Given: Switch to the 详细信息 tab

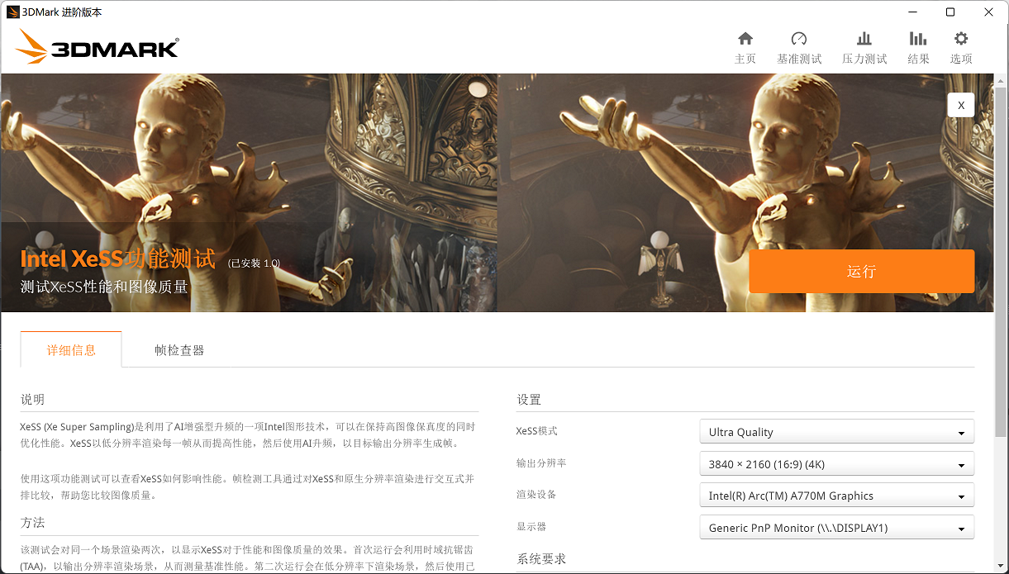Looking at the screenshot, I should [x=71, y=350].
